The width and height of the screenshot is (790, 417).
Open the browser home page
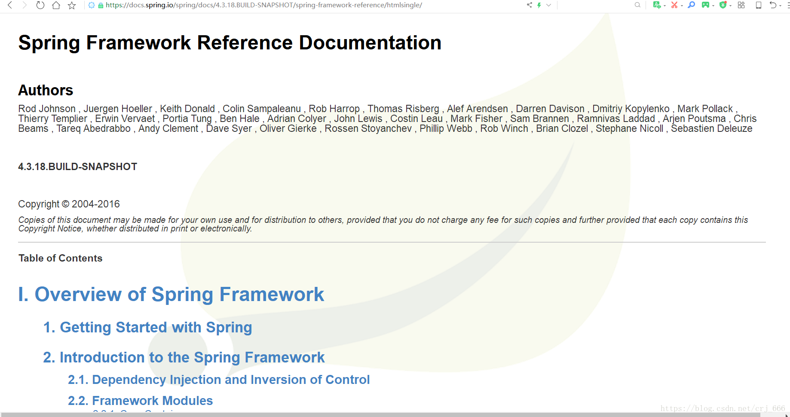click(56, 5)
